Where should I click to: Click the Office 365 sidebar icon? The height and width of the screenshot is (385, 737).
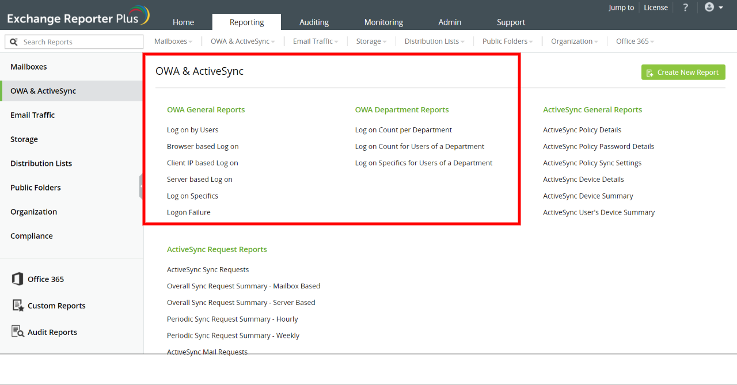tap(17, 279)
